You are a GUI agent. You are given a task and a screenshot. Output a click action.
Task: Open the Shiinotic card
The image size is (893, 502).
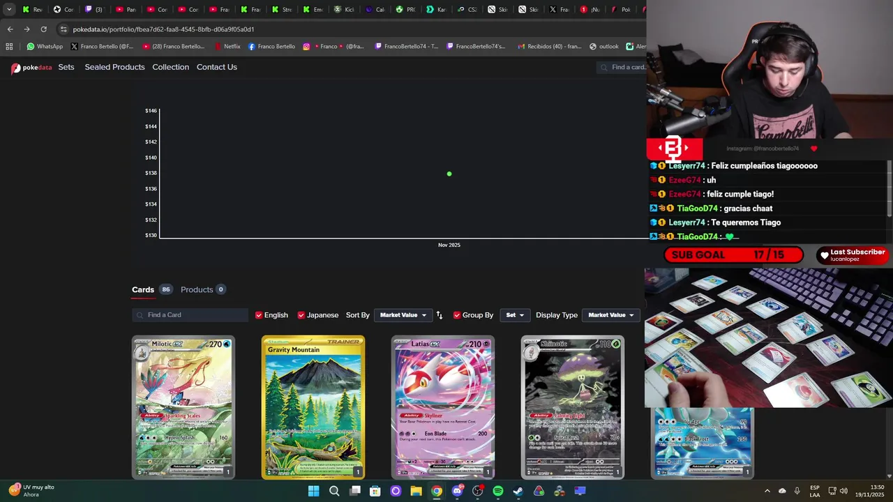pos(573,408)
